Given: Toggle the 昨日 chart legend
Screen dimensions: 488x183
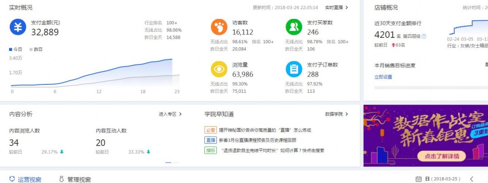Looking at the screenshot, I should [x=36, y=50].
